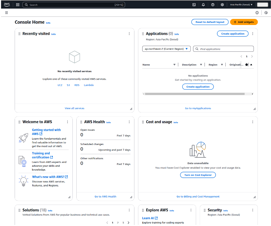Select Solutions page 3

coord(123,222)
